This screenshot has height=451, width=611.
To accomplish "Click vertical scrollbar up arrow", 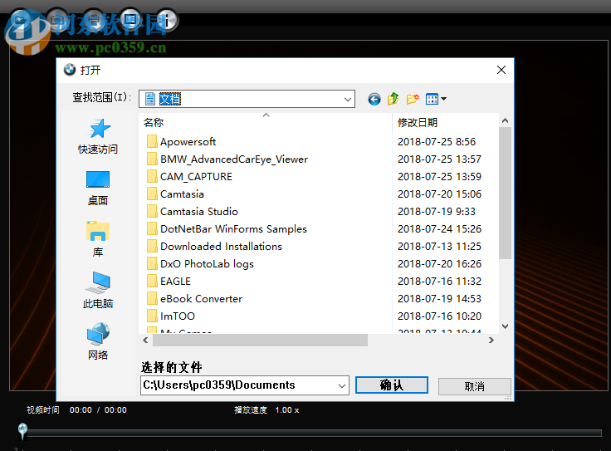I will pos(505,120).
